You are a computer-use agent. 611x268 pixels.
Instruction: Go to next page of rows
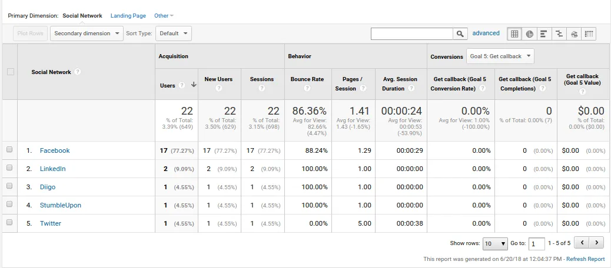596,243
